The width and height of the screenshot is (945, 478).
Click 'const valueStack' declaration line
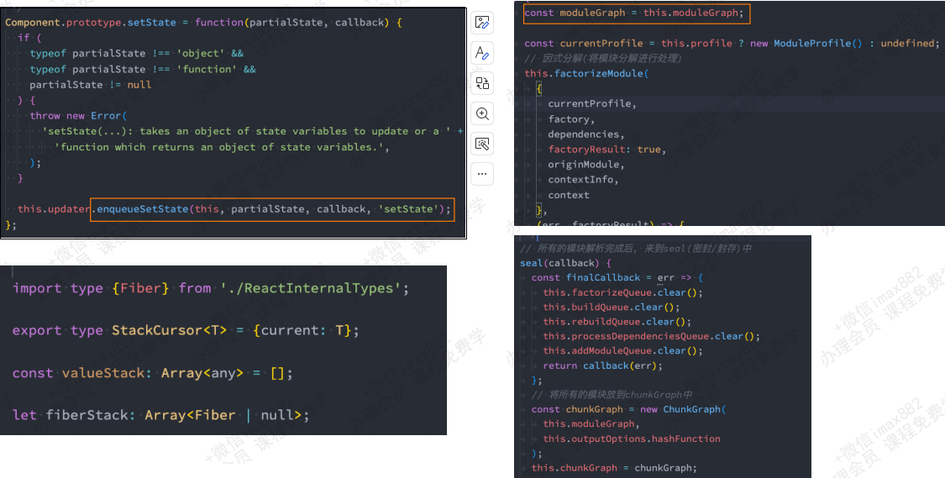151,373
